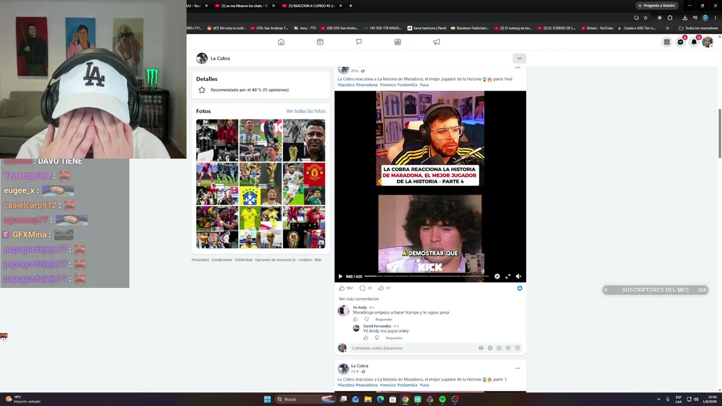The width and height of the screenshot is (722, 406).
Task: Open 'Jerry - 7TV' bookmark
Action: click(x=304, y=28)
